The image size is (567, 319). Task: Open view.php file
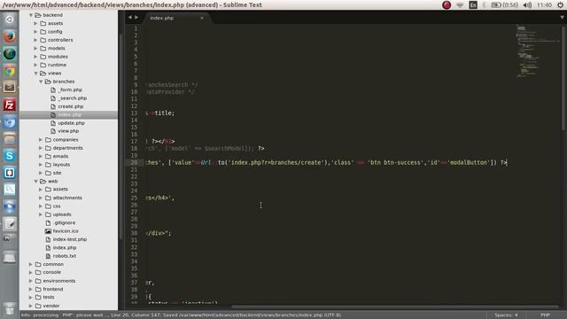click(68, 131)
